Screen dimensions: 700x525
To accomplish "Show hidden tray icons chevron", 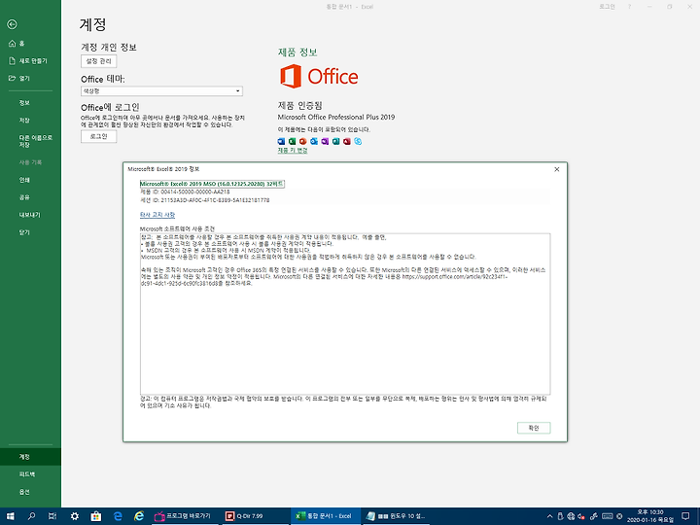I will point(549,516).
